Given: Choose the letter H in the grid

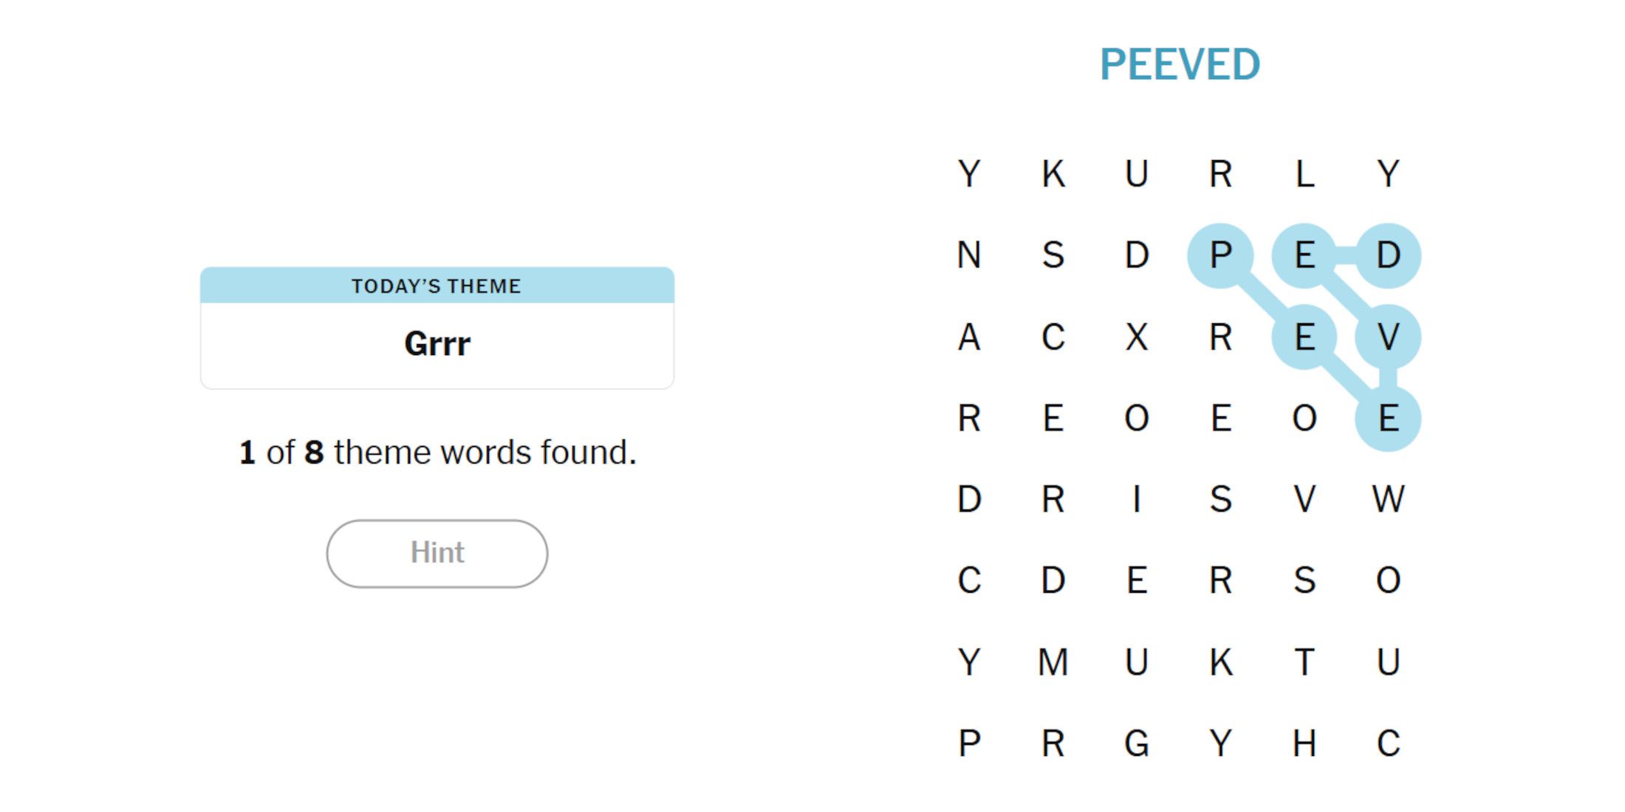Looking at the screenshot, I should click(1304, 743).
